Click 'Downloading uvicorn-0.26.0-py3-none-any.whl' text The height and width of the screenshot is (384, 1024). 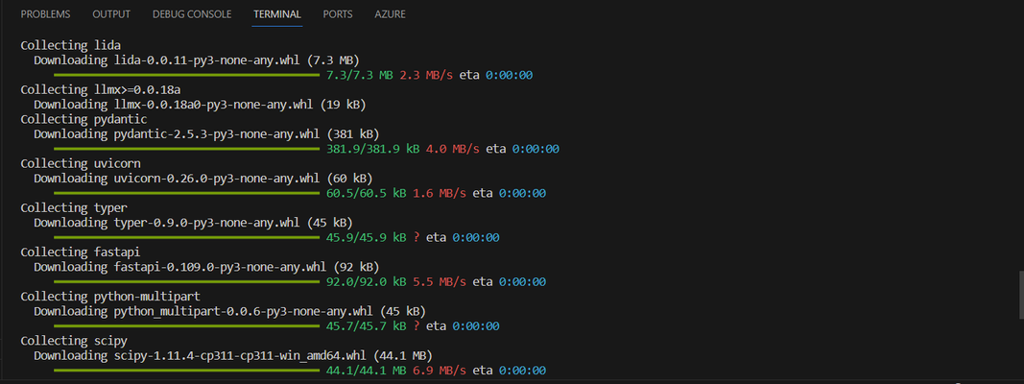pos(177,179)
